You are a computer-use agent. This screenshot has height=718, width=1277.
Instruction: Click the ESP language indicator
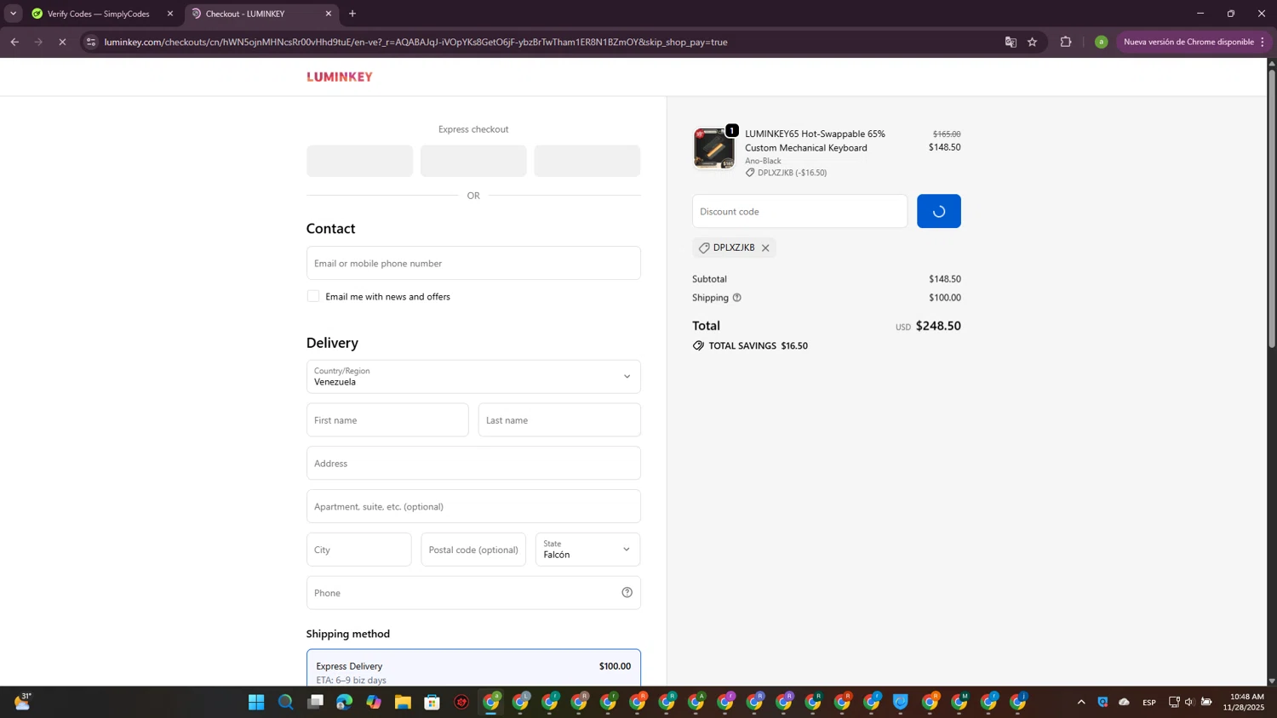pos(1149,702)
